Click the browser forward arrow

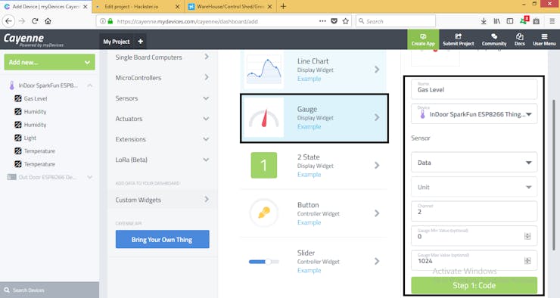coord(22,21)
